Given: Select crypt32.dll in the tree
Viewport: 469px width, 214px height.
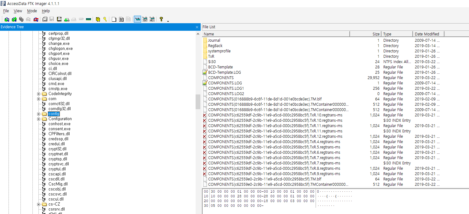Looking at the screenshot, I should 57,149.
